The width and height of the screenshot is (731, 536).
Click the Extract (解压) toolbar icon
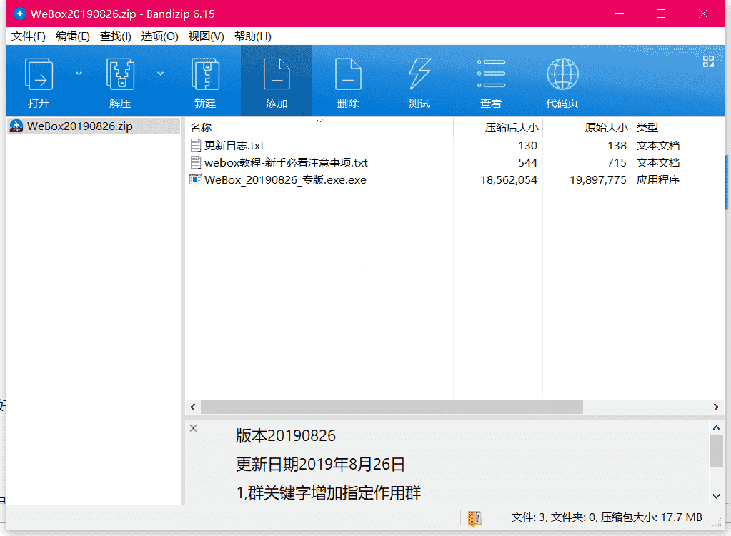click(x=120, y=74)
